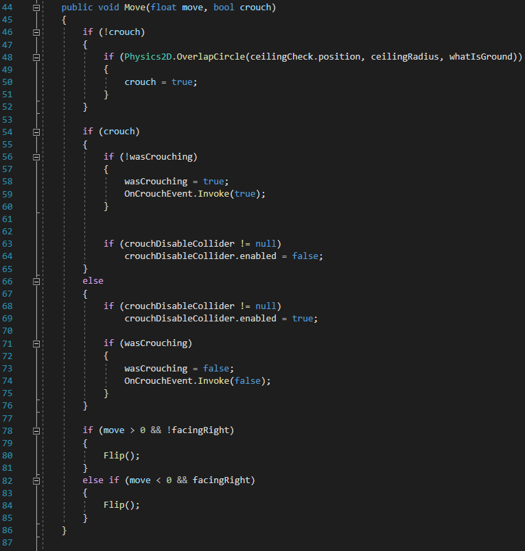This screenshot has height=551, width=525.
Task: Click OnCrouchEvent.Invoke(false) statement
Action: pyautogui.click(x=197, y=381)
